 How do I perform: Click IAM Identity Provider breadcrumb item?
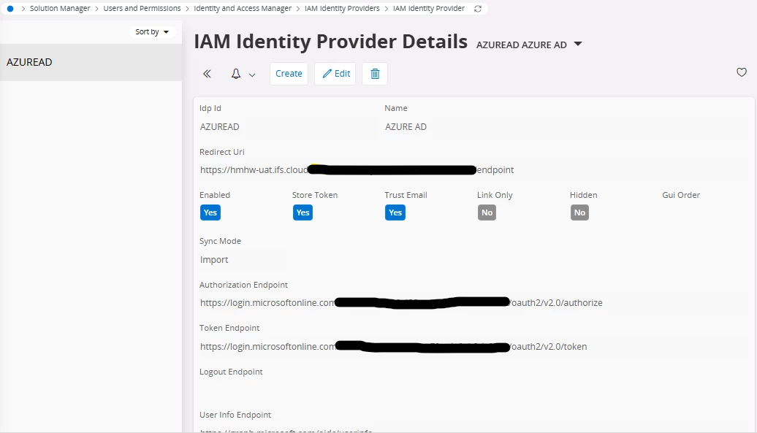click(x=429, y=9)
